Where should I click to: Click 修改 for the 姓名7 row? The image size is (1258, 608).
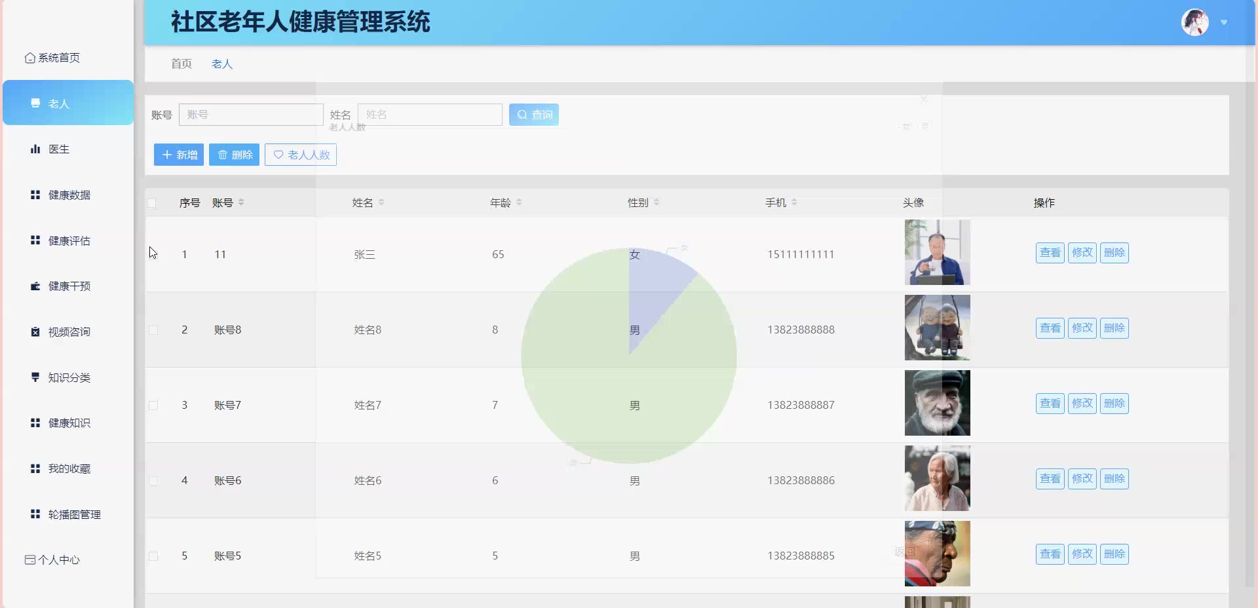(1082, 404)
